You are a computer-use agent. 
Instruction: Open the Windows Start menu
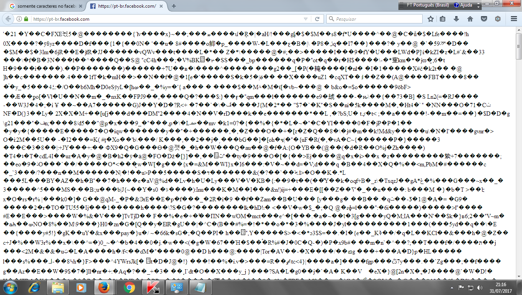10,287
